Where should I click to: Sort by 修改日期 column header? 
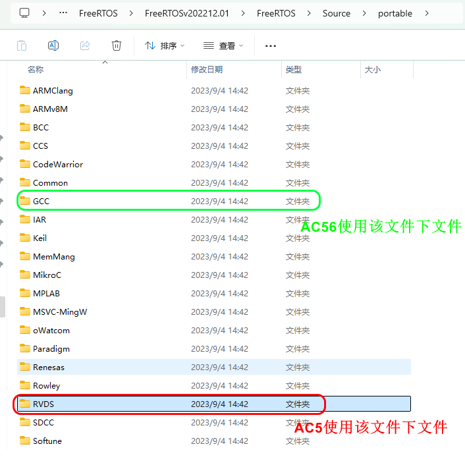[x=207, y=70]
